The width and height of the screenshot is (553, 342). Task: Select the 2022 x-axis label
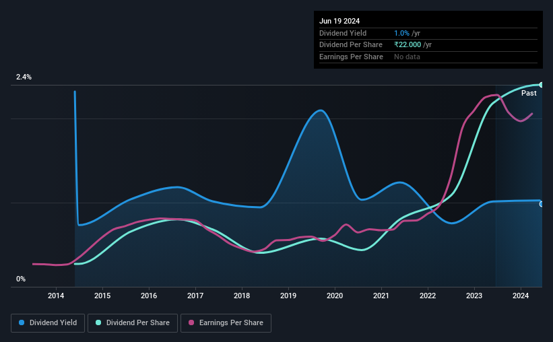(x=428, y=296)
